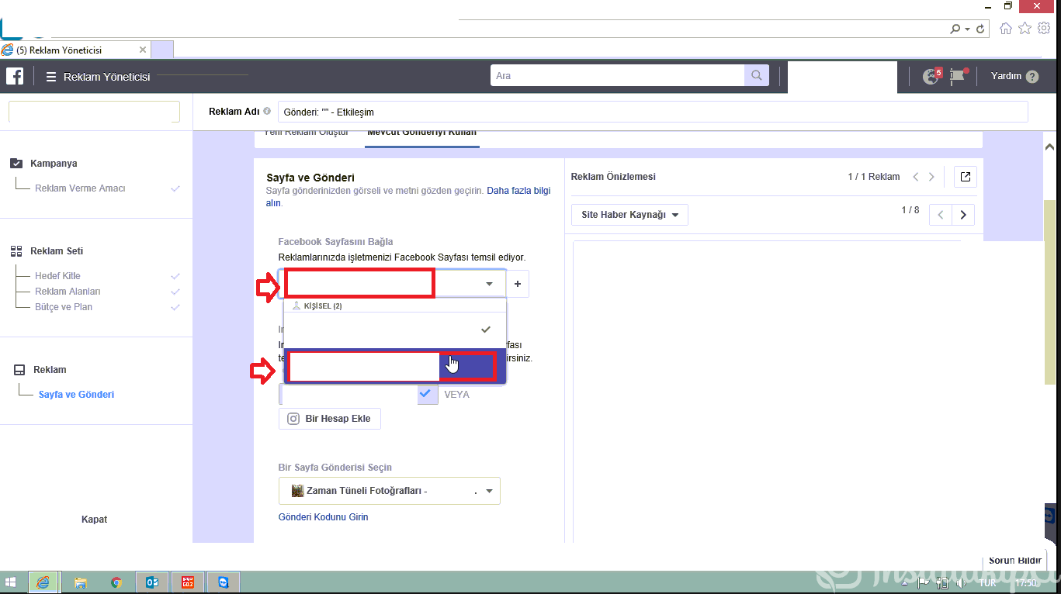This screenshot has height=594, width=1061.
Task: Go to previous ad with left chevron beside 1 / 1 Reklam
Action: (915, 177)
